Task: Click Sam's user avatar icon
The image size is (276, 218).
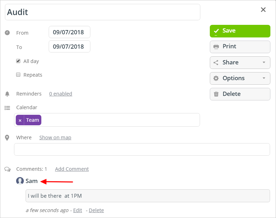Action: (20, 181)
